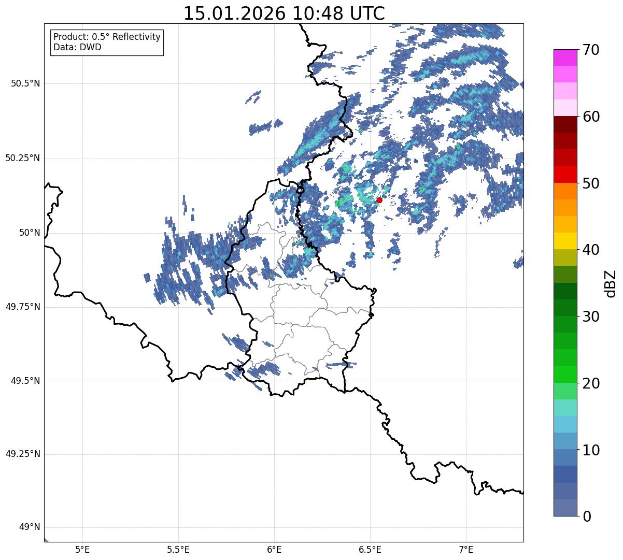
Task: Click the 'Product: 0.5° Reflectivity' legend text
Action: (x=107, y=37)
